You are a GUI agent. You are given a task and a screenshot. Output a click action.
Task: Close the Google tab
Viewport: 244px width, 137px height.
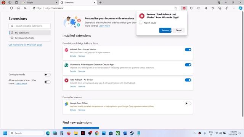click(56, 3)
